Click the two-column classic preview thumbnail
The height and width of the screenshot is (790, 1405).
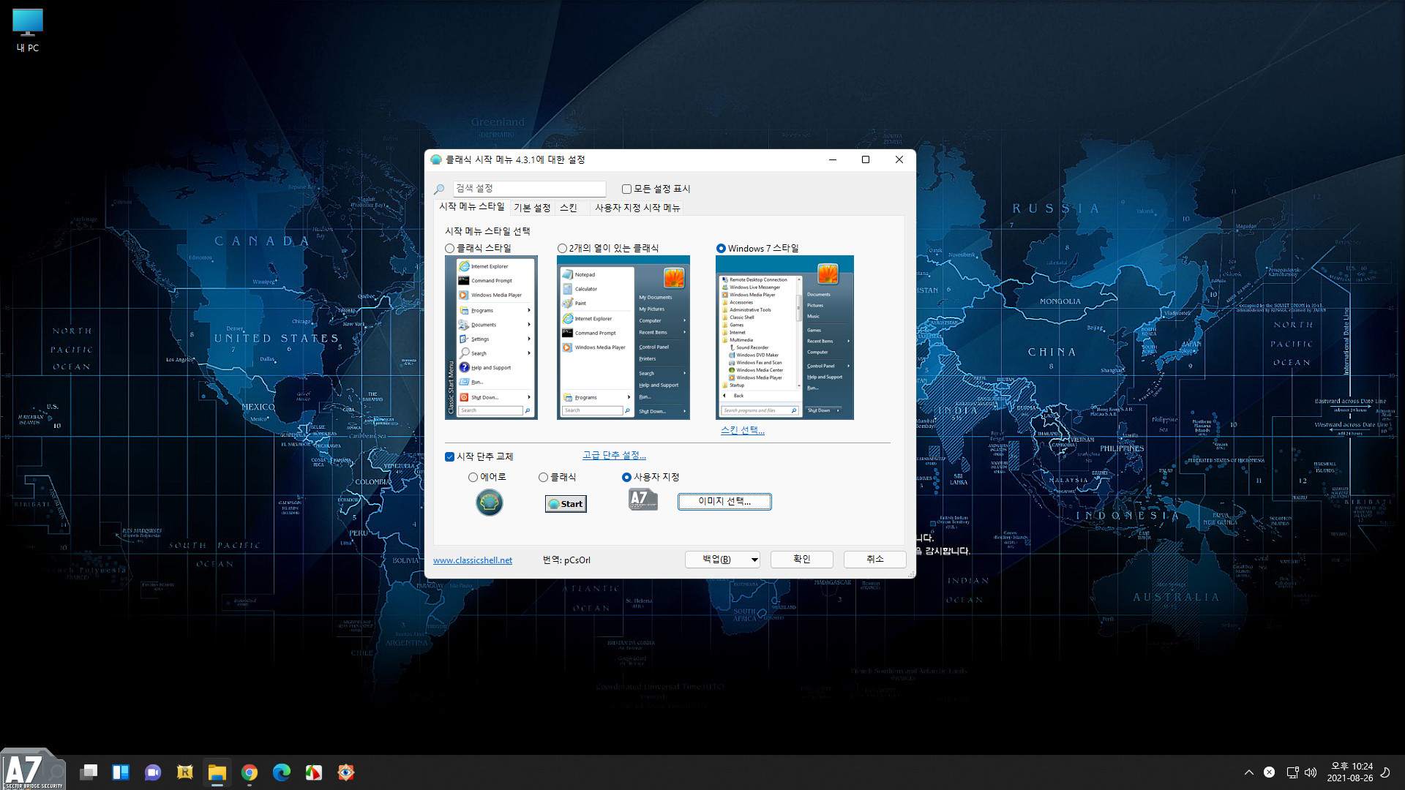[x=623, y=337]
